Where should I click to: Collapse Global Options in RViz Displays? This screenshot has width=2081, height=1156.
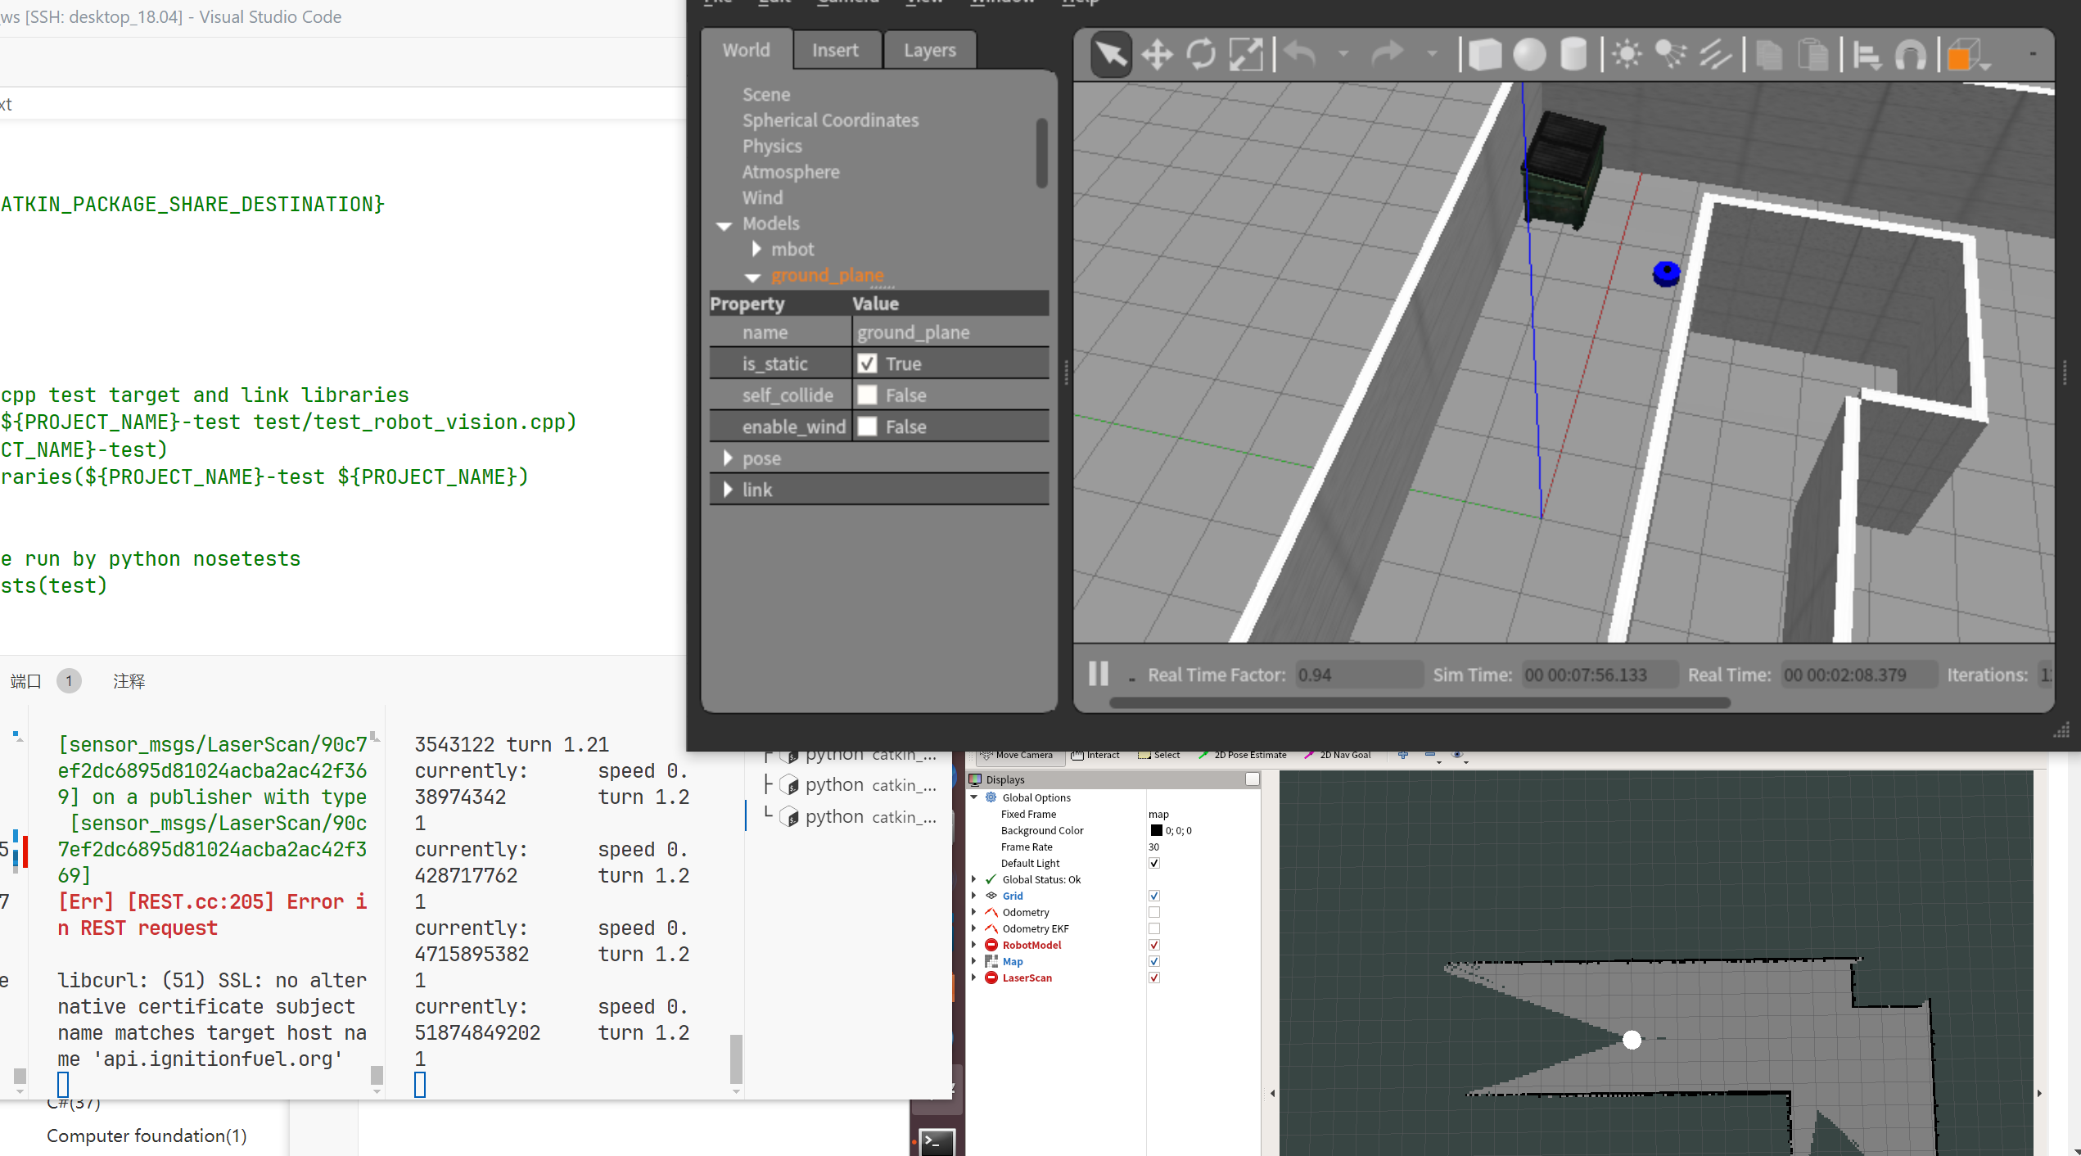(974, 797)
